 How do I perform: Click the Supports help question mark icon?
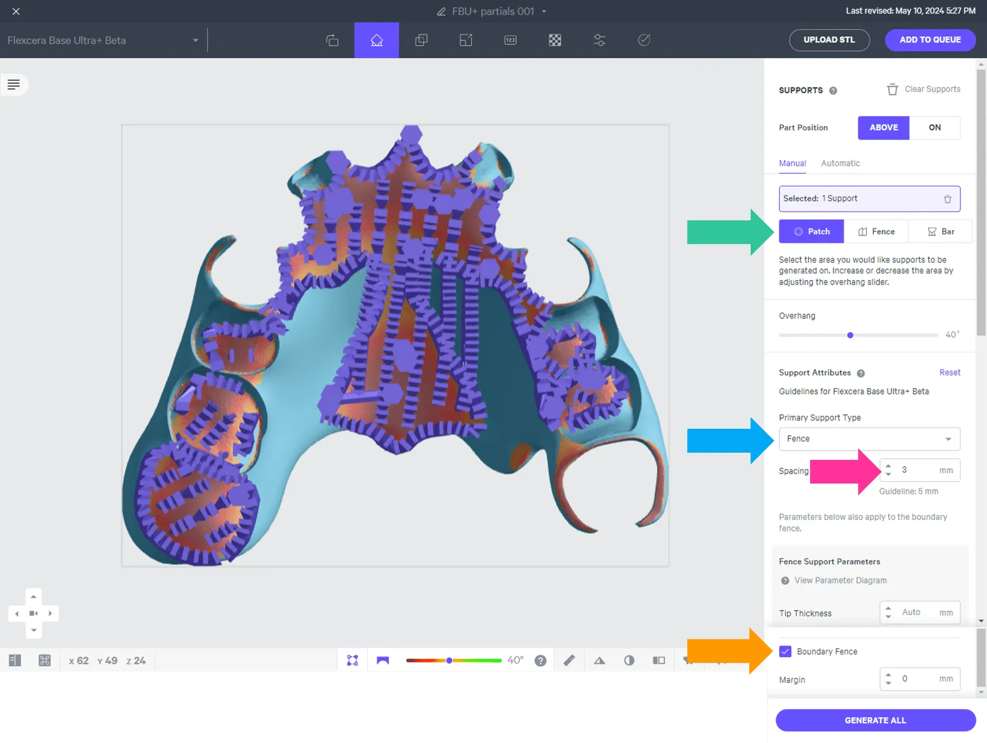833,90
